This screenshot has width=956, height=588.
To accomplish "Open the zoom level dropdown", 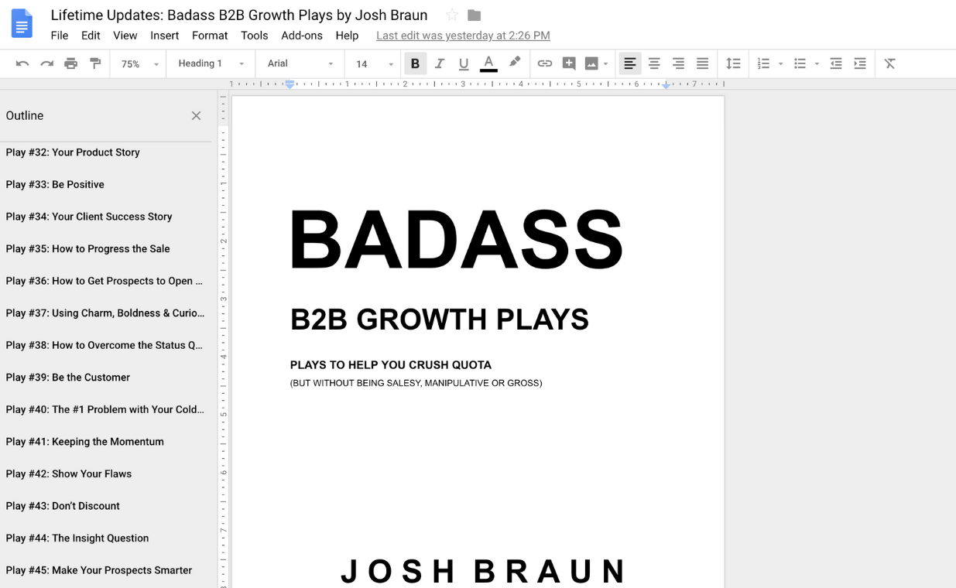I will point(137,63).
